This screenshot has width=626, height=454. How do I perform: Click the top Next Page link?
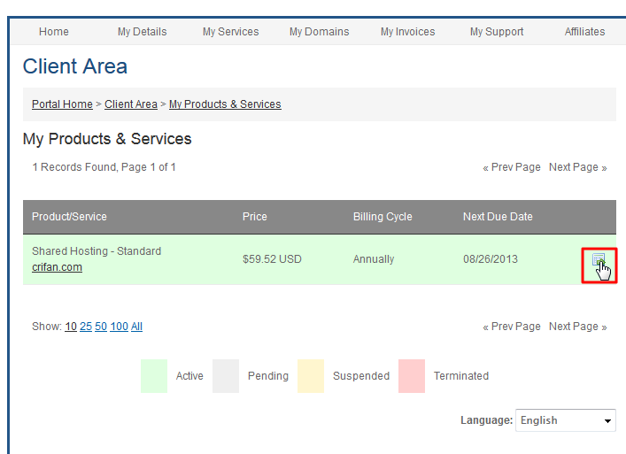coord(577,167)
